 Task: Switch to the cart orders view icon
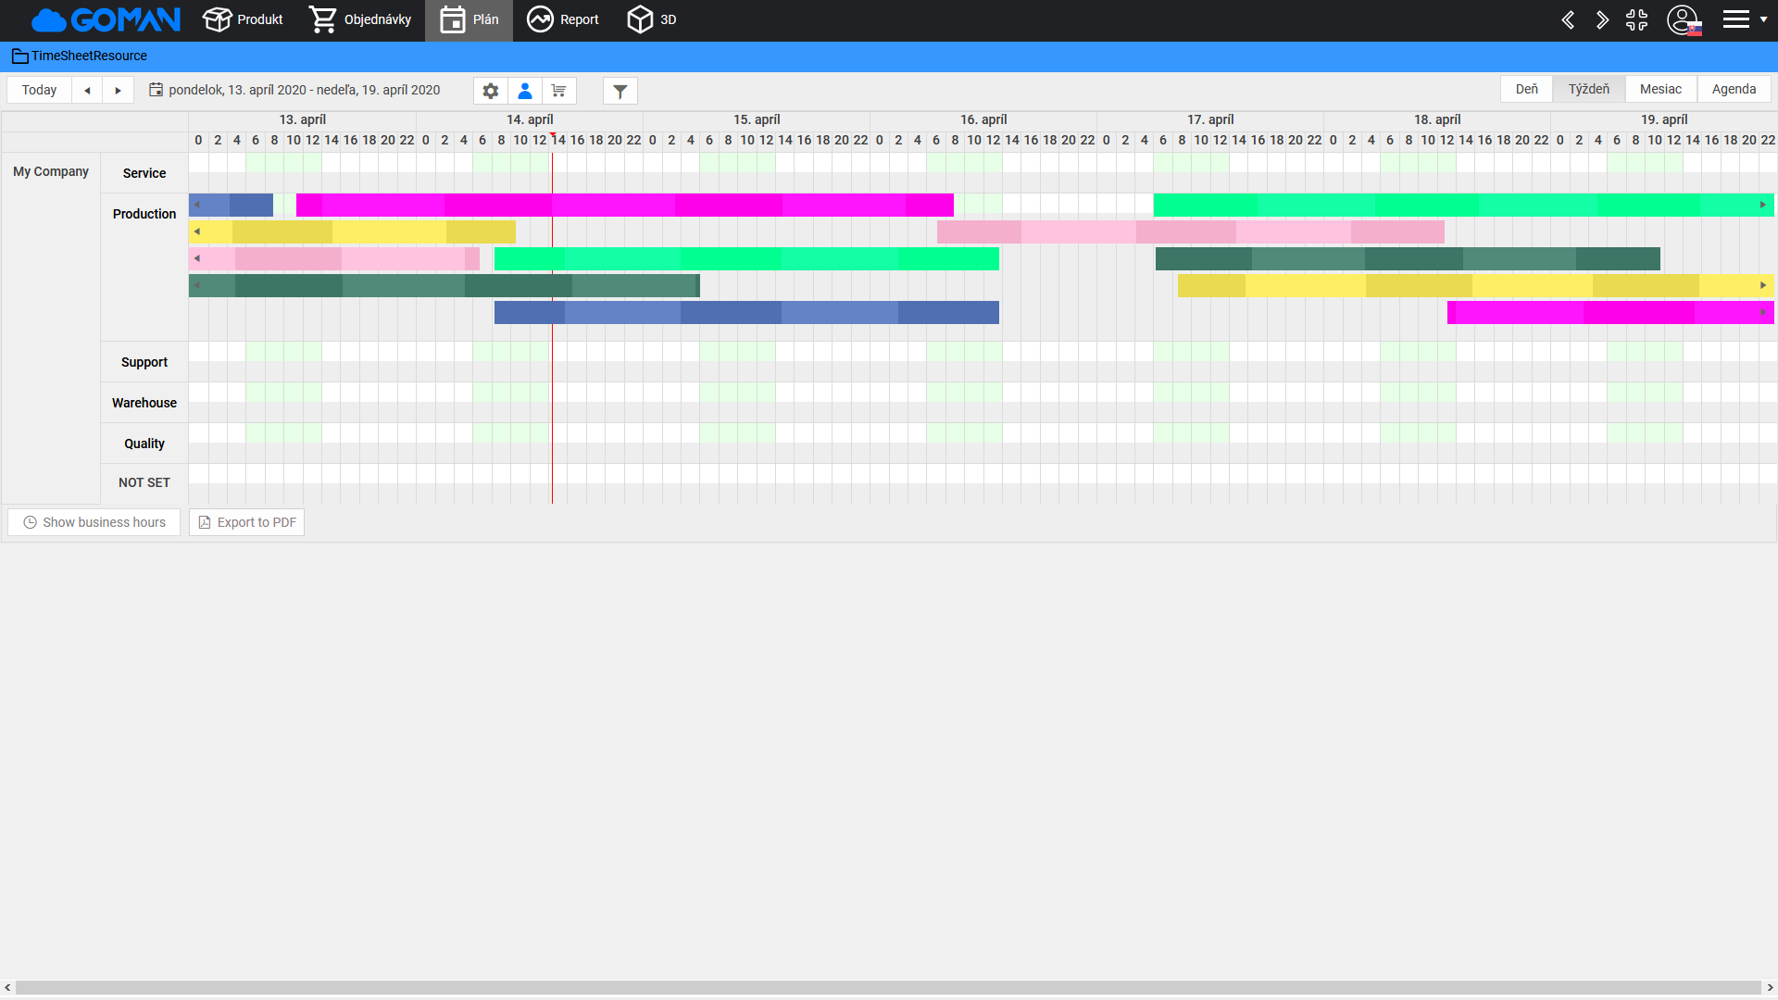tap(559, 91)
